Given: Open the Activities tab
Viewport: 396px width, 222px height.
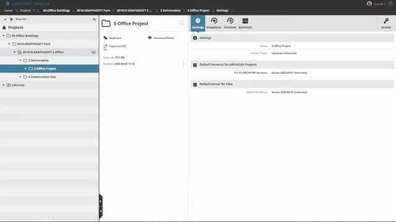Looking at the screenshot, I should 245,23.
